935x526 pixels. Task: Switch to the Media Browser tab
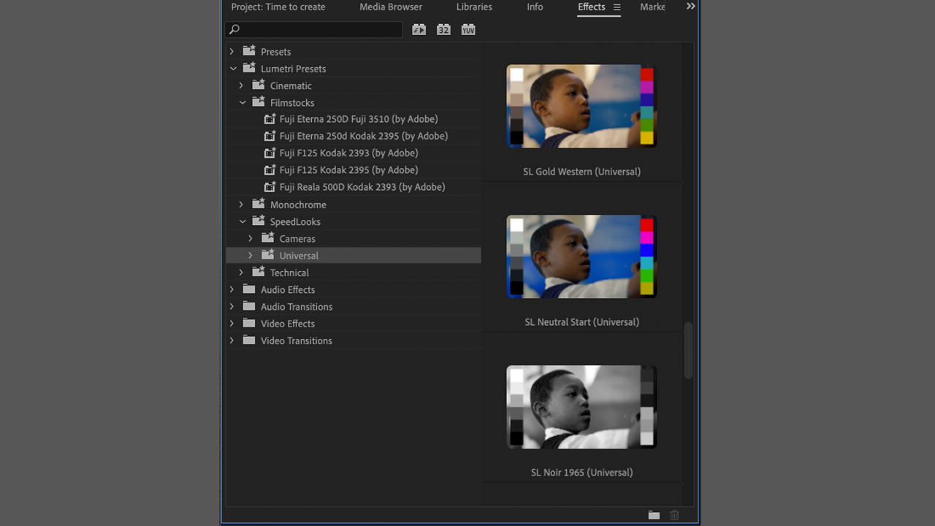pyautogui.click(x=390, y=7)
